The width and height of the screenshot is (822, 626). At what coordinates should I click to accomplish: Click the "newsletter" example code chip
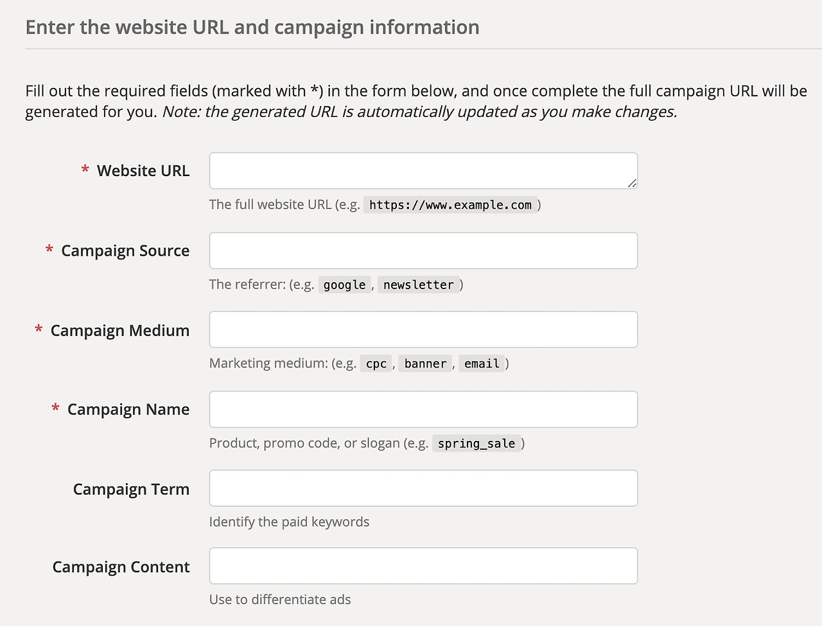point(419,285)
